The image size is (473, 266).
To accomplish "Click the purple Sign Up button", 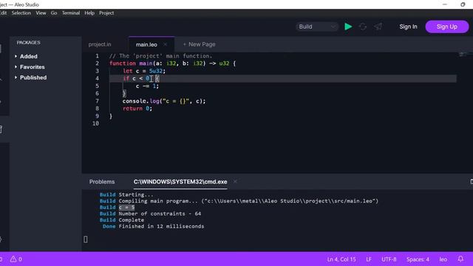I will tap(446, 27).
